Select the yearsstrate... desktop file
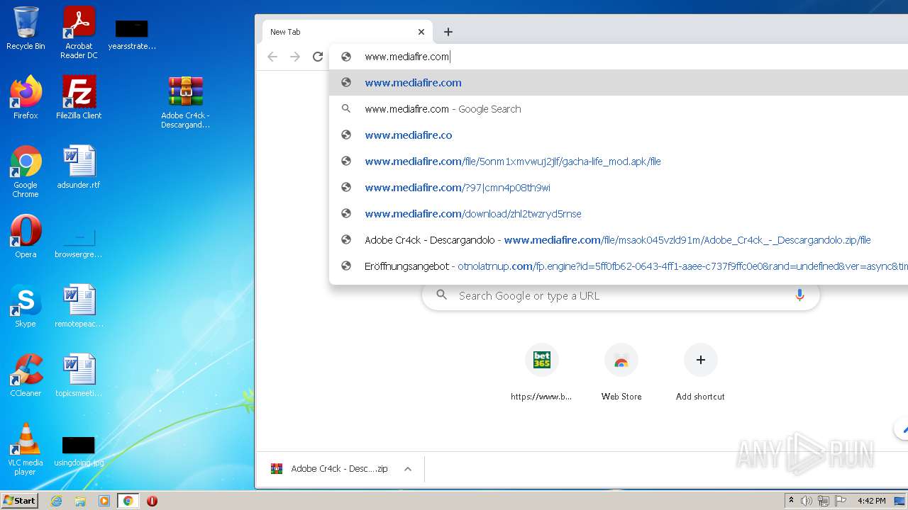The height and width of the screenshot is (510, 908). (132, 34)
